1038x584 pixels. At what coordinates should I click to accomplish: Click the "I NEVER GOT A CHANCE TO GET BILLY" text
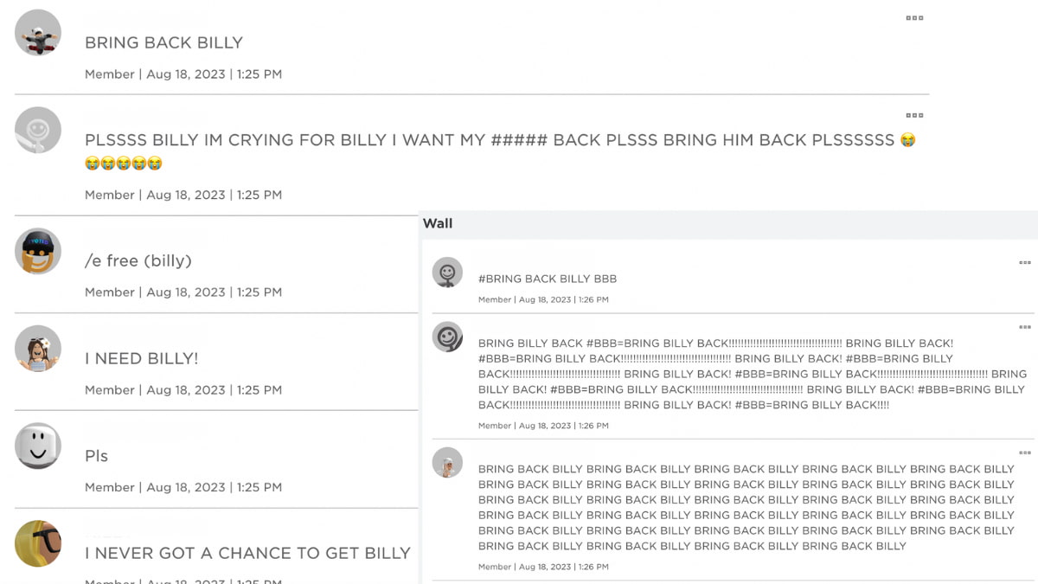tap(247, 553)
